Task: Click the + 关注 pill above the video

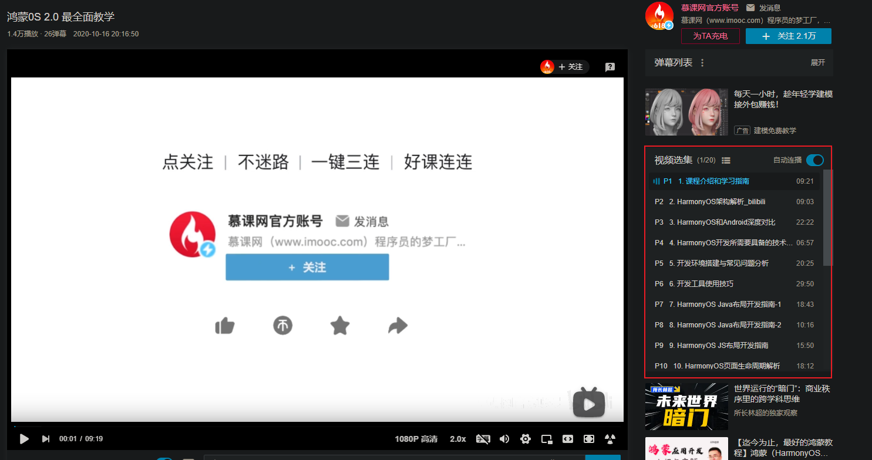Action: point(570,67)
